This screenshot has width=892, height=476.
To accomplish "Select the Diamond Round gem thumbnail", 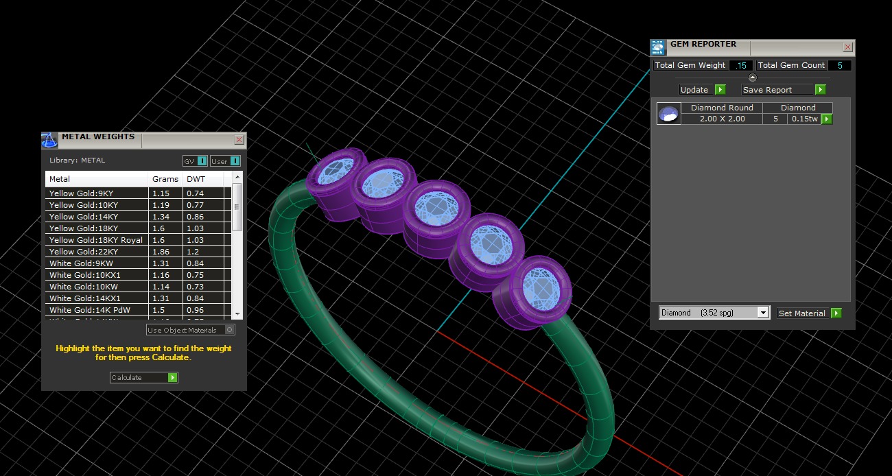I will [x=668, y=113].
